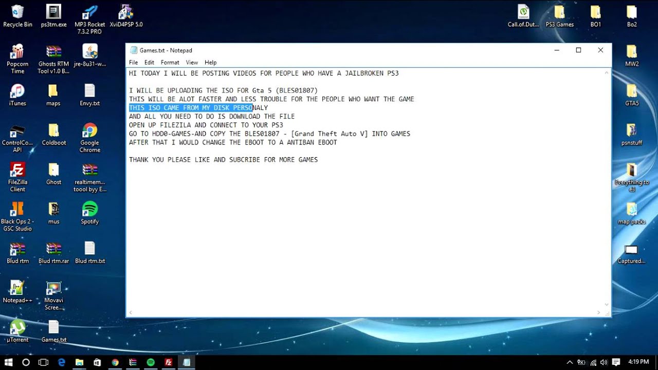The image size is (658, 370).
Task: Select the ps3tm.exe desktop icon
Action: point(53,16)
